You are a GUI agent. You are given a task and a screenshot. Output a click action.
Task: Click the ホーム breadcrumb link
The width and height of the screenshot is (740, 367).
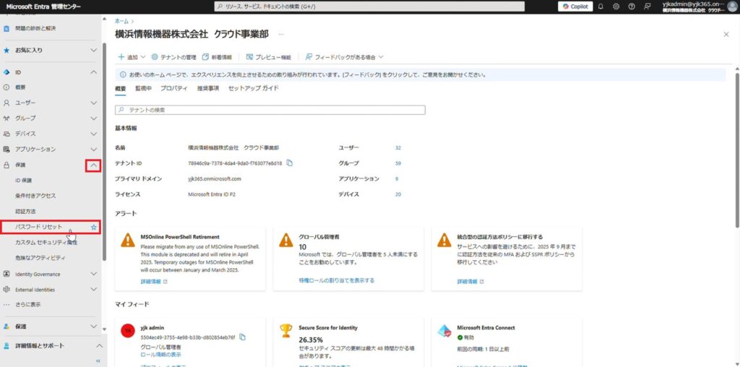coord(121,21)
